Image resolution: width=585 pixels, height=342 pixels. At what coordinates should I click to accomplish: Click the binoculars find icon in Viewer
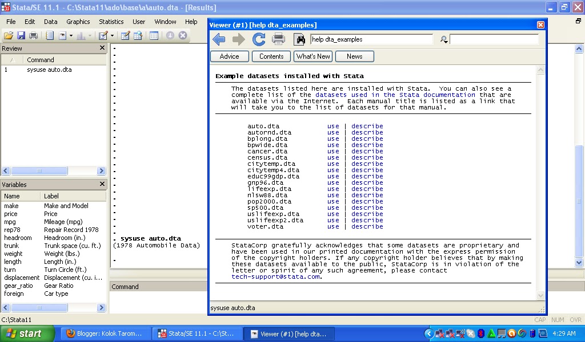click(x=299, y=39)
